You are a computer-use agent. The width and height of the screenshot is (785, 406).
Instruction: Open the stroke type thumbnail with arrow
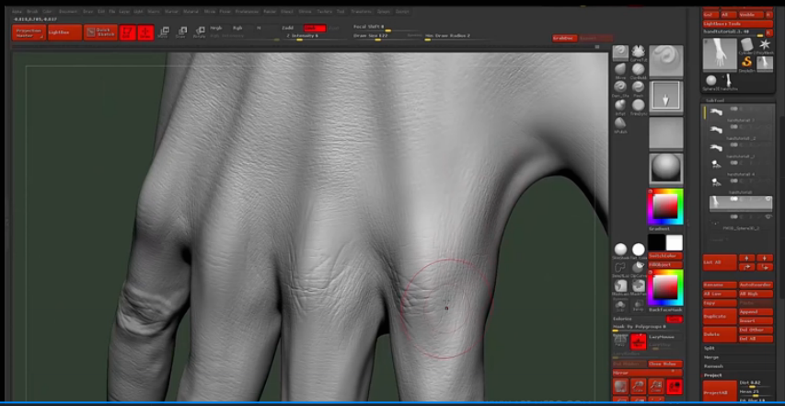tap(666, 97)
